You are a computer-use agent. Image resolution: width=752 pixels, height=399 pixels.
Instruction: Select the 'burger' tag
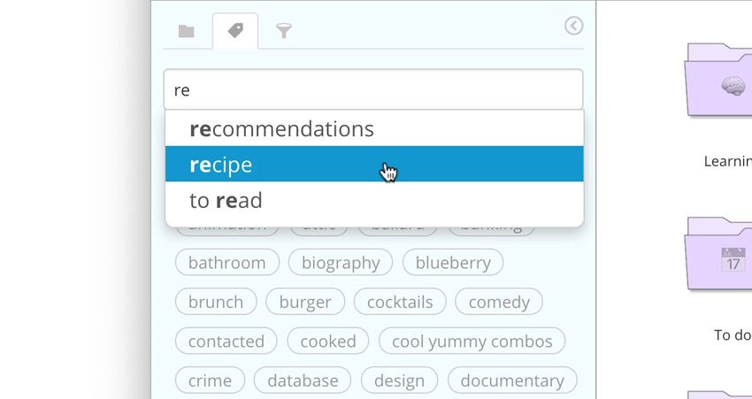click(305, 302)
